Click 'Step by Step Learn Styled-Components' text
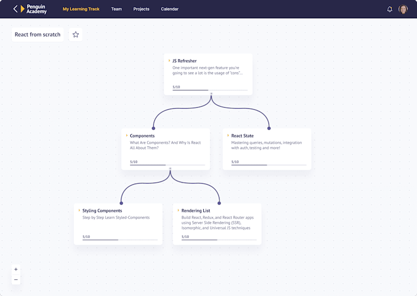This screenshot has width=417, height=296. [116, 217]
